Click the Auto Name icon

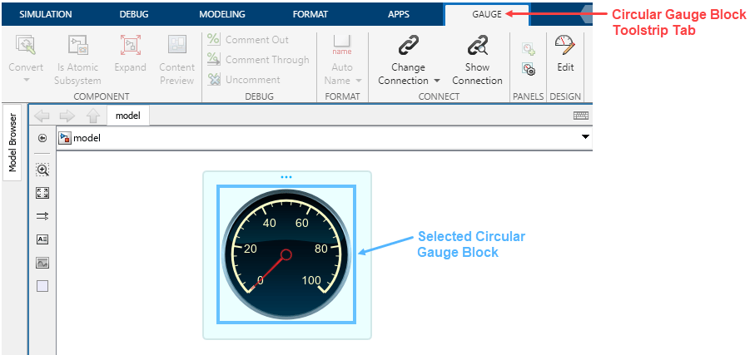342,45
